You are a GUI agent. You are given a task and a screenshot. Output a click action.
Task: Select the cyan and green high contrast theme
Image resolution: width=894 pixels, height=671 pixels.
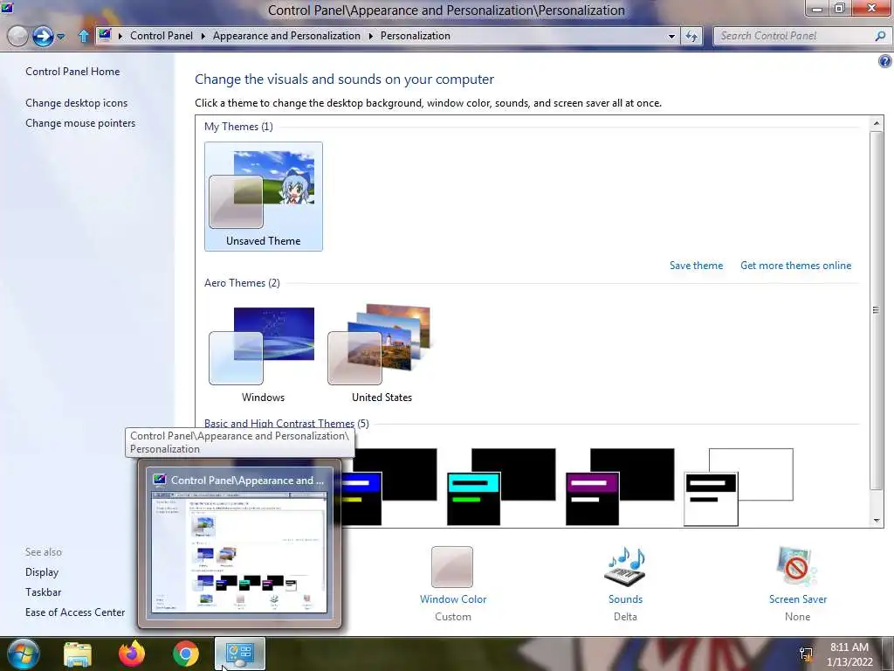[500, 486]
